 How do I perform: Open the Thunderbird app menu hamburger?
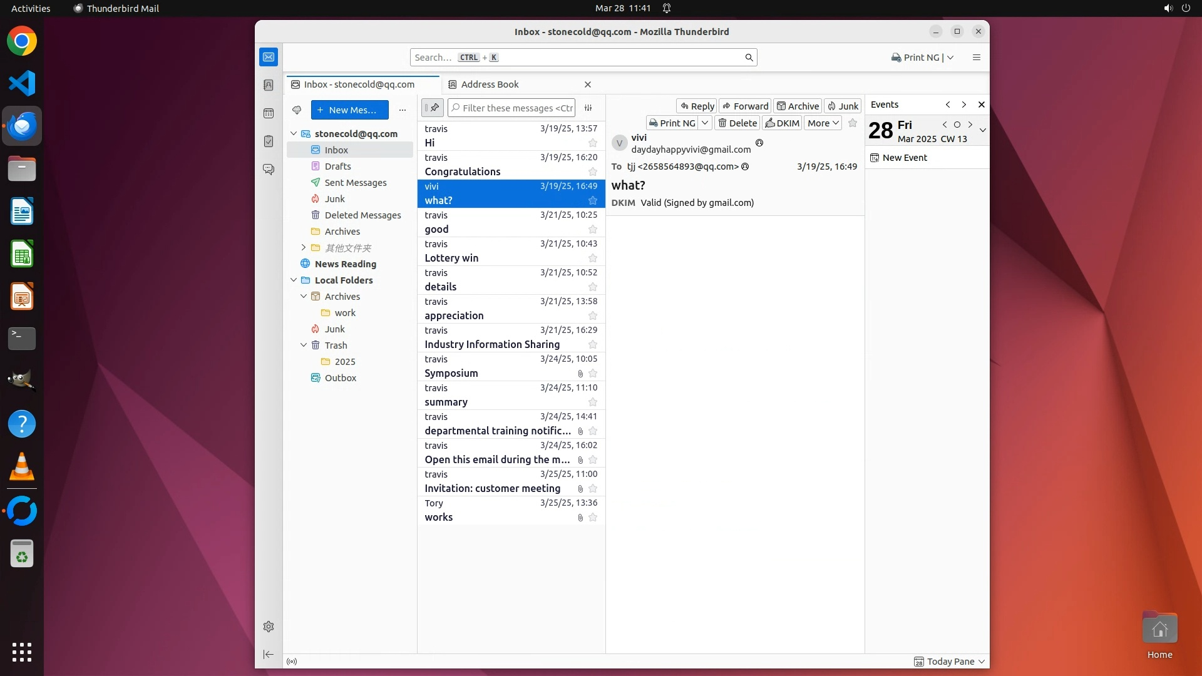click(x=976, y=58)
